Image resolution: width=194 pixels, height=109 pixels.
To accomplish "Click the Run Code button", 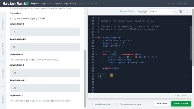I will click(x=162, y=104).
